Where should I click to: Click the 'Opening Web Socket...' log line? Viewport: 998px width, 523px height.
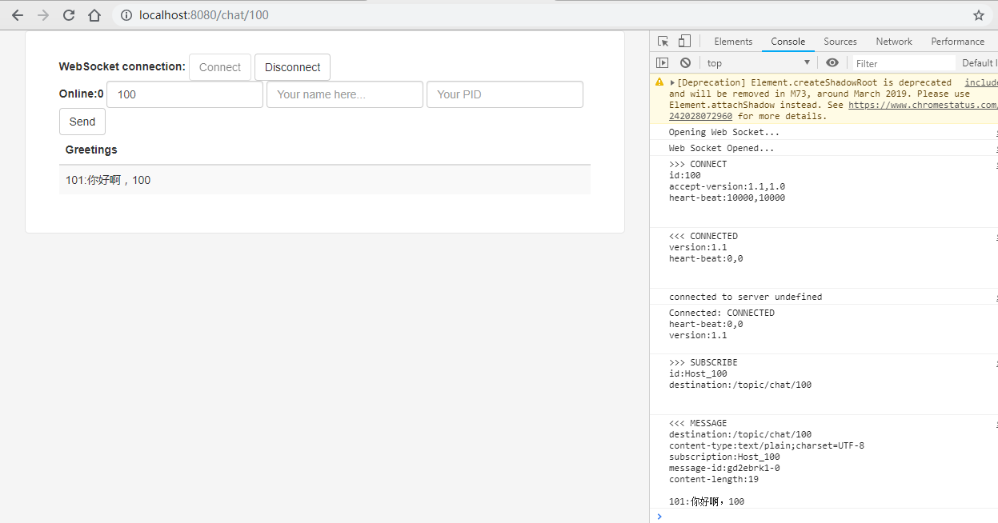[724, 132]
